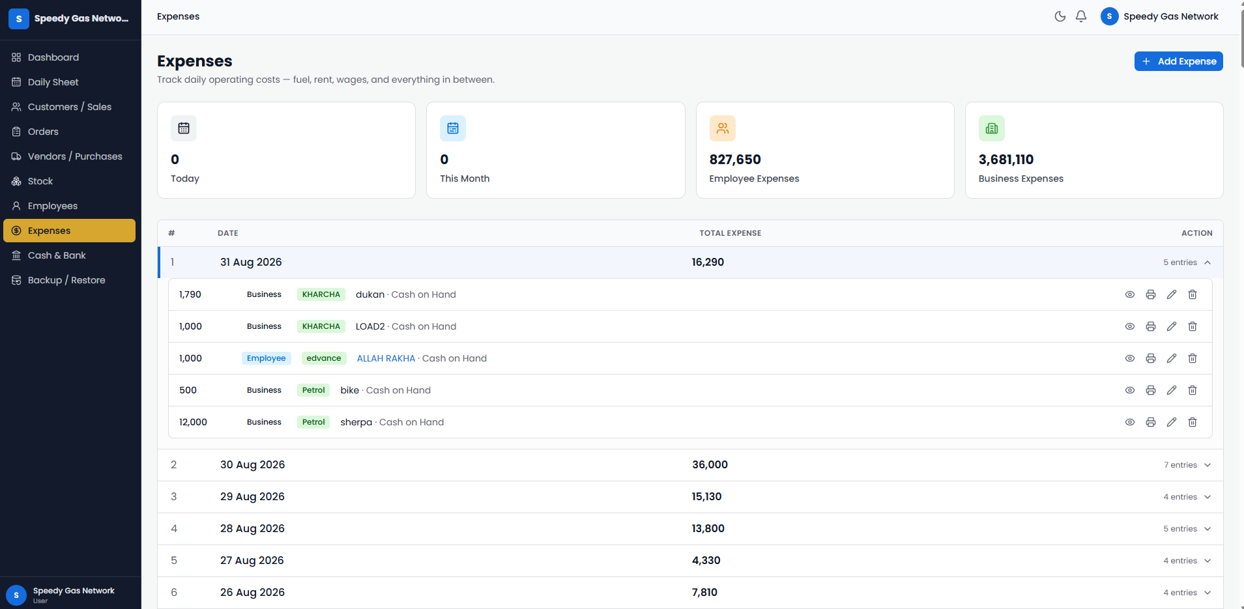
Task: Delete the sherpa petrol entry
Action: point(1193,422)
